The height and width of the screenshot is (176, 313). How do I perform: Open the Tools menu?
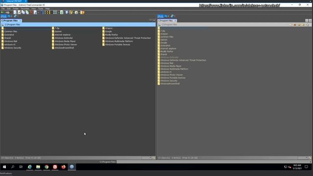[41, 9]
